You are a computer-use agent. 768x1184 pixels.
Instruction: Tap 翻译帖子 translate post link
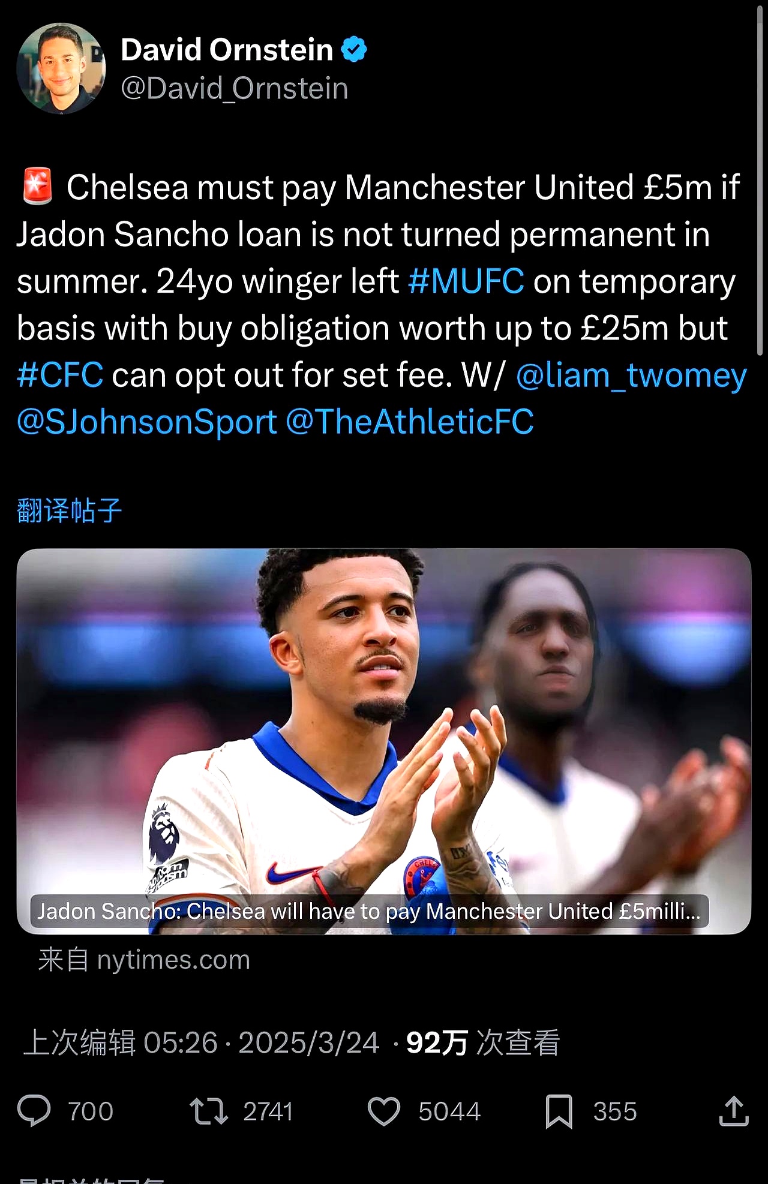click(70, 510)
